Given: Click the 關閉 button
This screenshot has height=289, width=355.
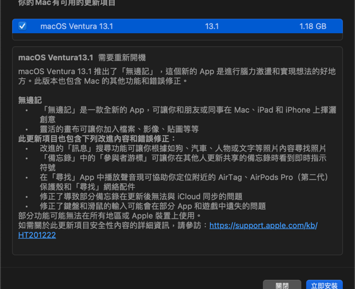Looking at the screenshot, I should (x=282, y=285).
